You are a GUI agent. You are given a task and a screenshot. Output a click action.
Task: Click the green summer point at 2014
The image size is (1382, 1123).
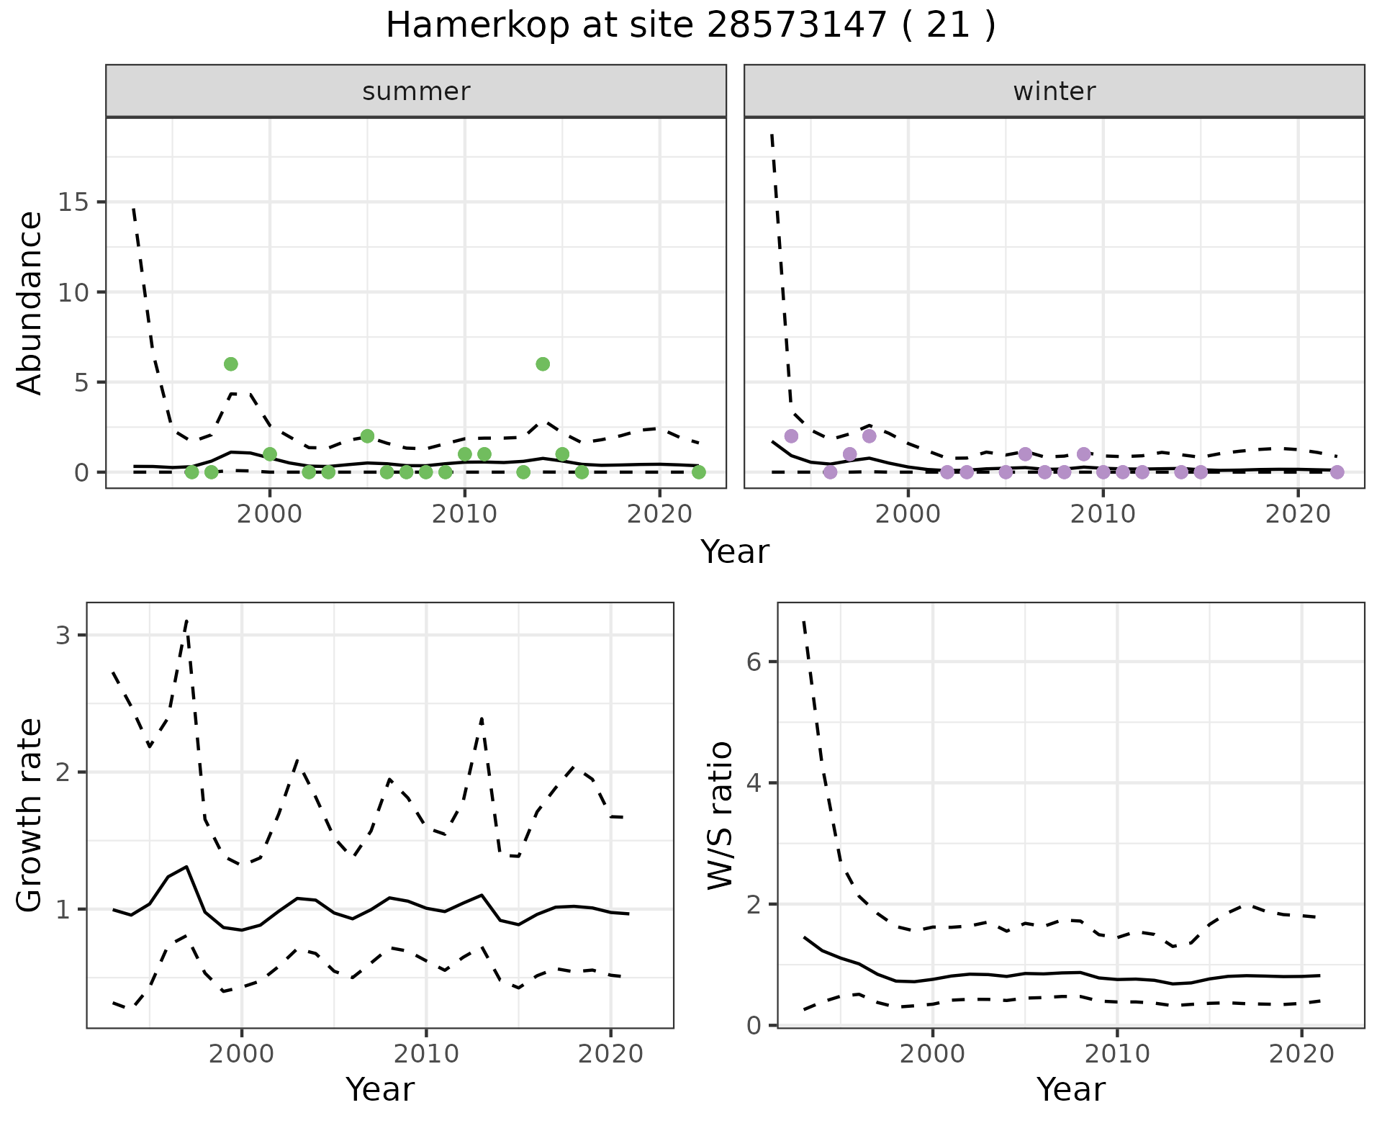(x=543, y=364)
